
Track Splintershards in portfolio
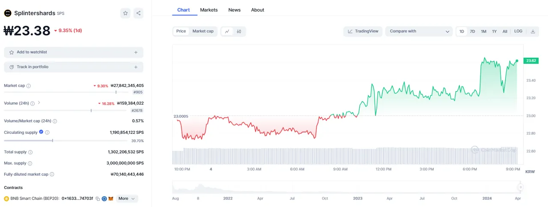point(74,67)
